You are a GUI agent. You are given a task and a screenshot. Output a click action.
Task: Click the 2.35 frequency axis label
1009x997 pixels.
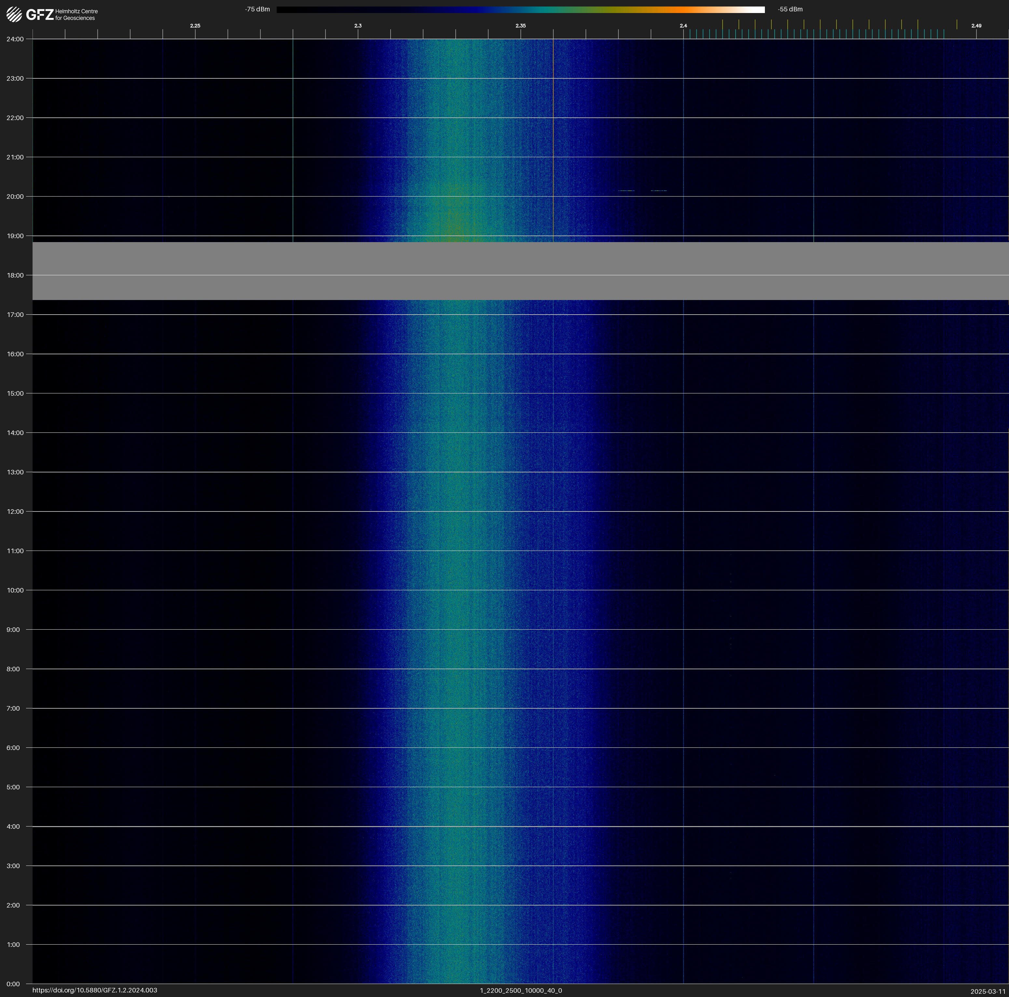click(x=520, y=26)
